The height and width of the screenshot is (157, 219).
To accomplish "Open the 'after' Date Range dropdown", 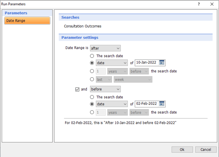I will tap(105, 48).
